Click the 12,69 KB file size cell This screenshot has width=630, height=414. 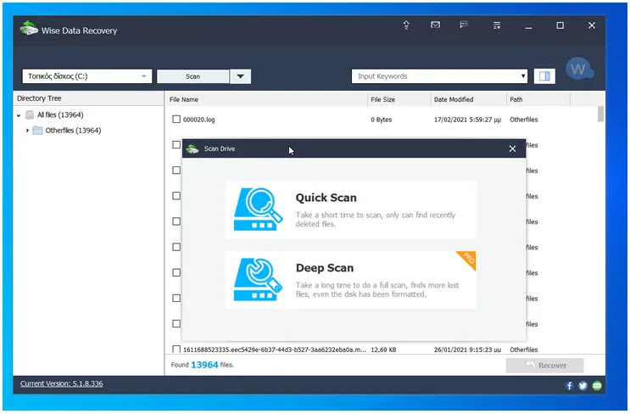383,350
